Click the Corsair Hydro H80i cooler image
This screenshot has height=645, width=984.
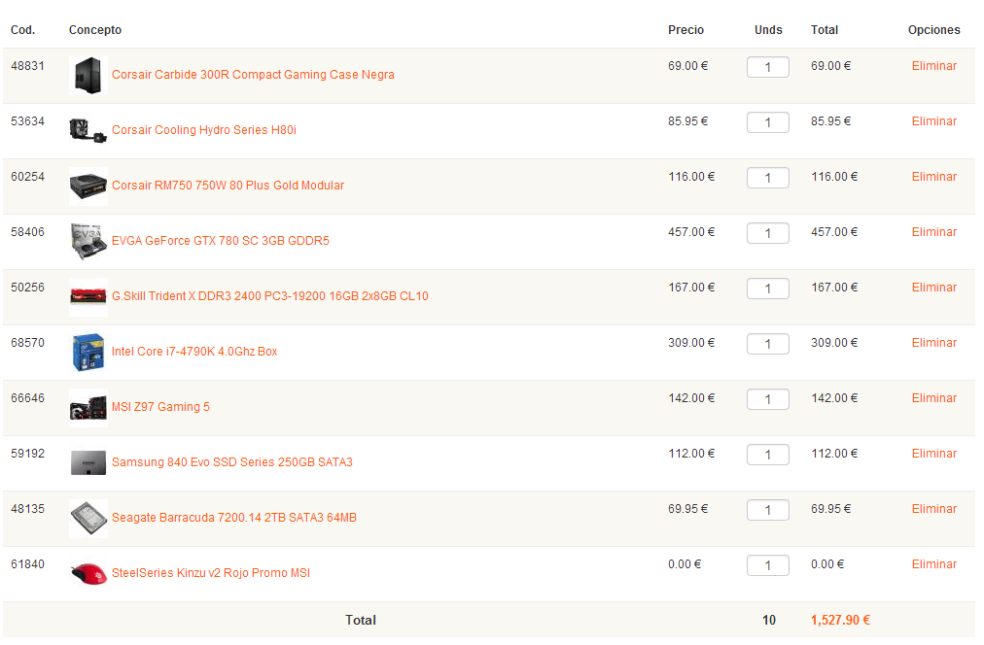tap(88, 130)
